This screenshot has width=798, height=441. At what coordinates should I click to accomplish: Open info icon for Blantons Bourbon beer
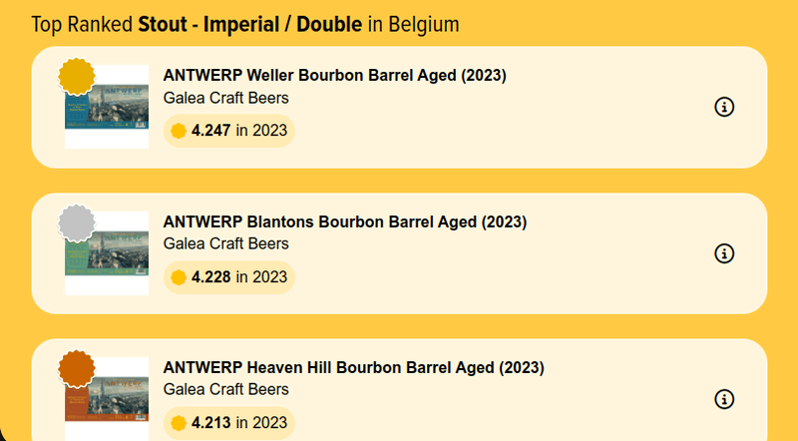tap(725, 253)
